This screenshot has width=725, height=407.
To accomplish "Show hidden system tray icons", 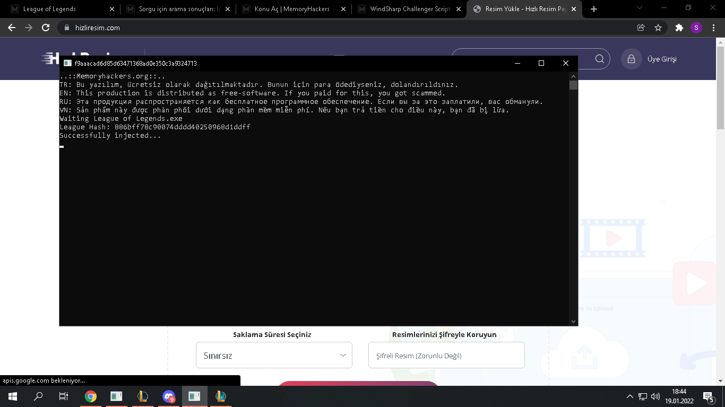I will [x=630, y=396].
